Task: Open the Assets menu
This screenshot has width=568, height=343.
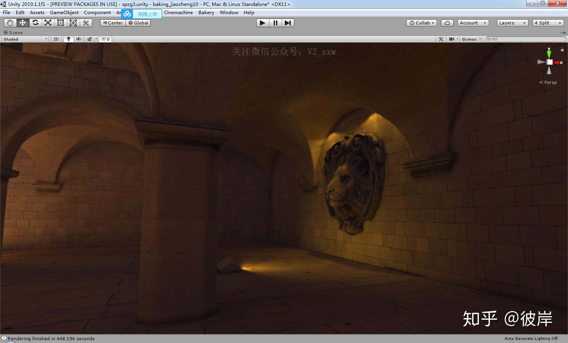Action: click(x=37, y=13)
